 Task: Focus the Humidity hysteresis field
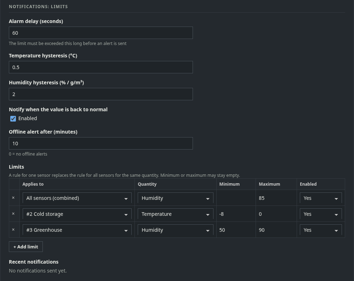[101, 94]
